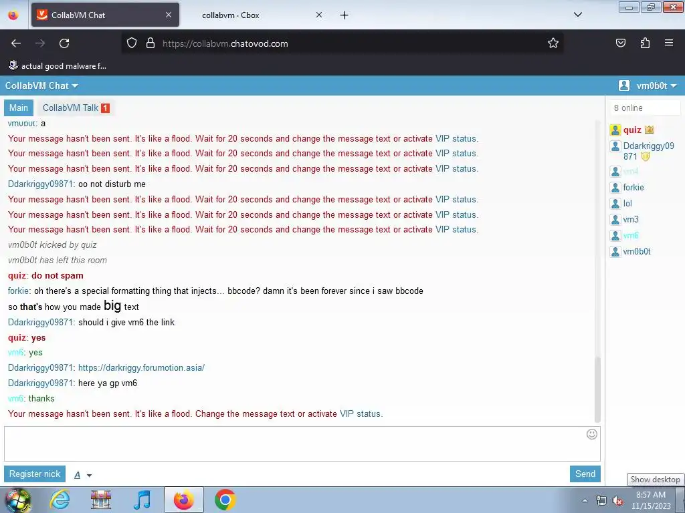Open the Pocket save icon in toolbar
This screenshot has height=513, width=685.
pyautogui.click(x=621, y=43)
